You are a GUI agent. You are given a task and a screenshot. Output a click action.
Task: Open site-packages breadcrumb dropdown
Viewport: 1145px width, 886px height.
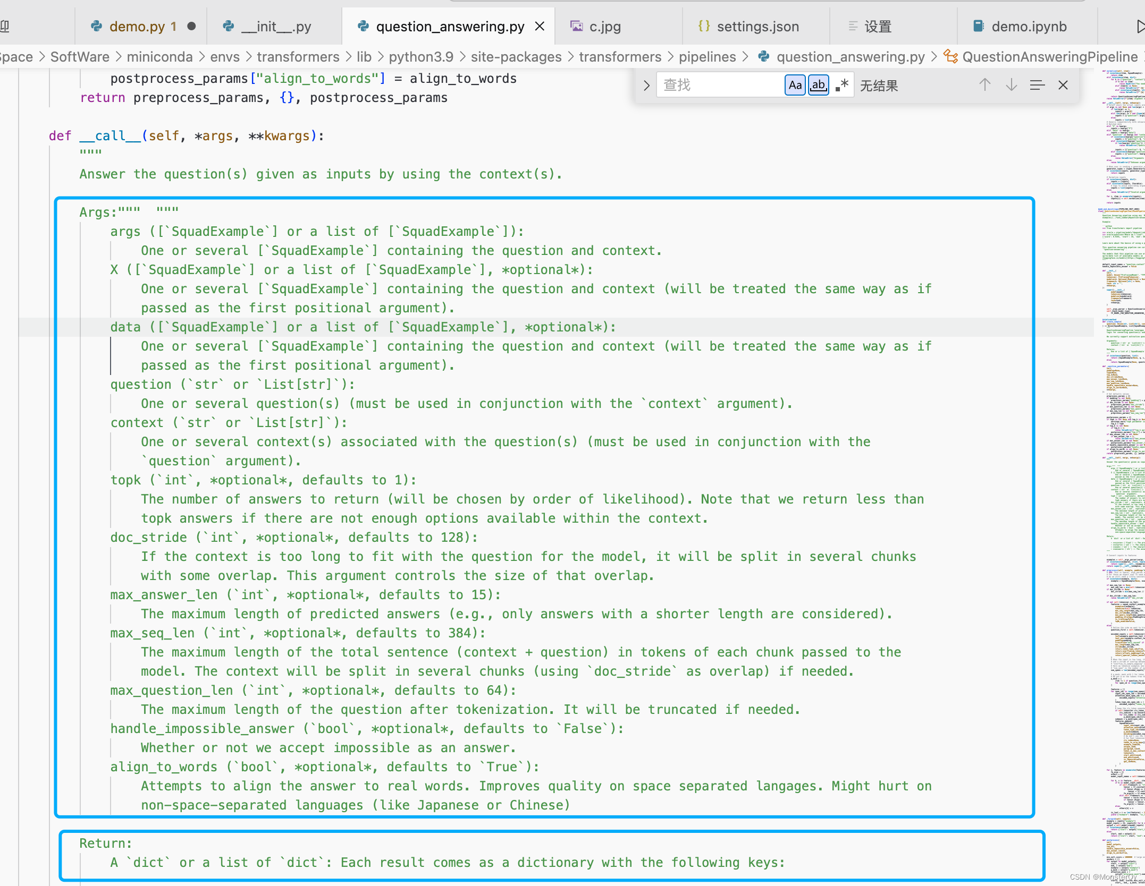(x=516, y=57)
